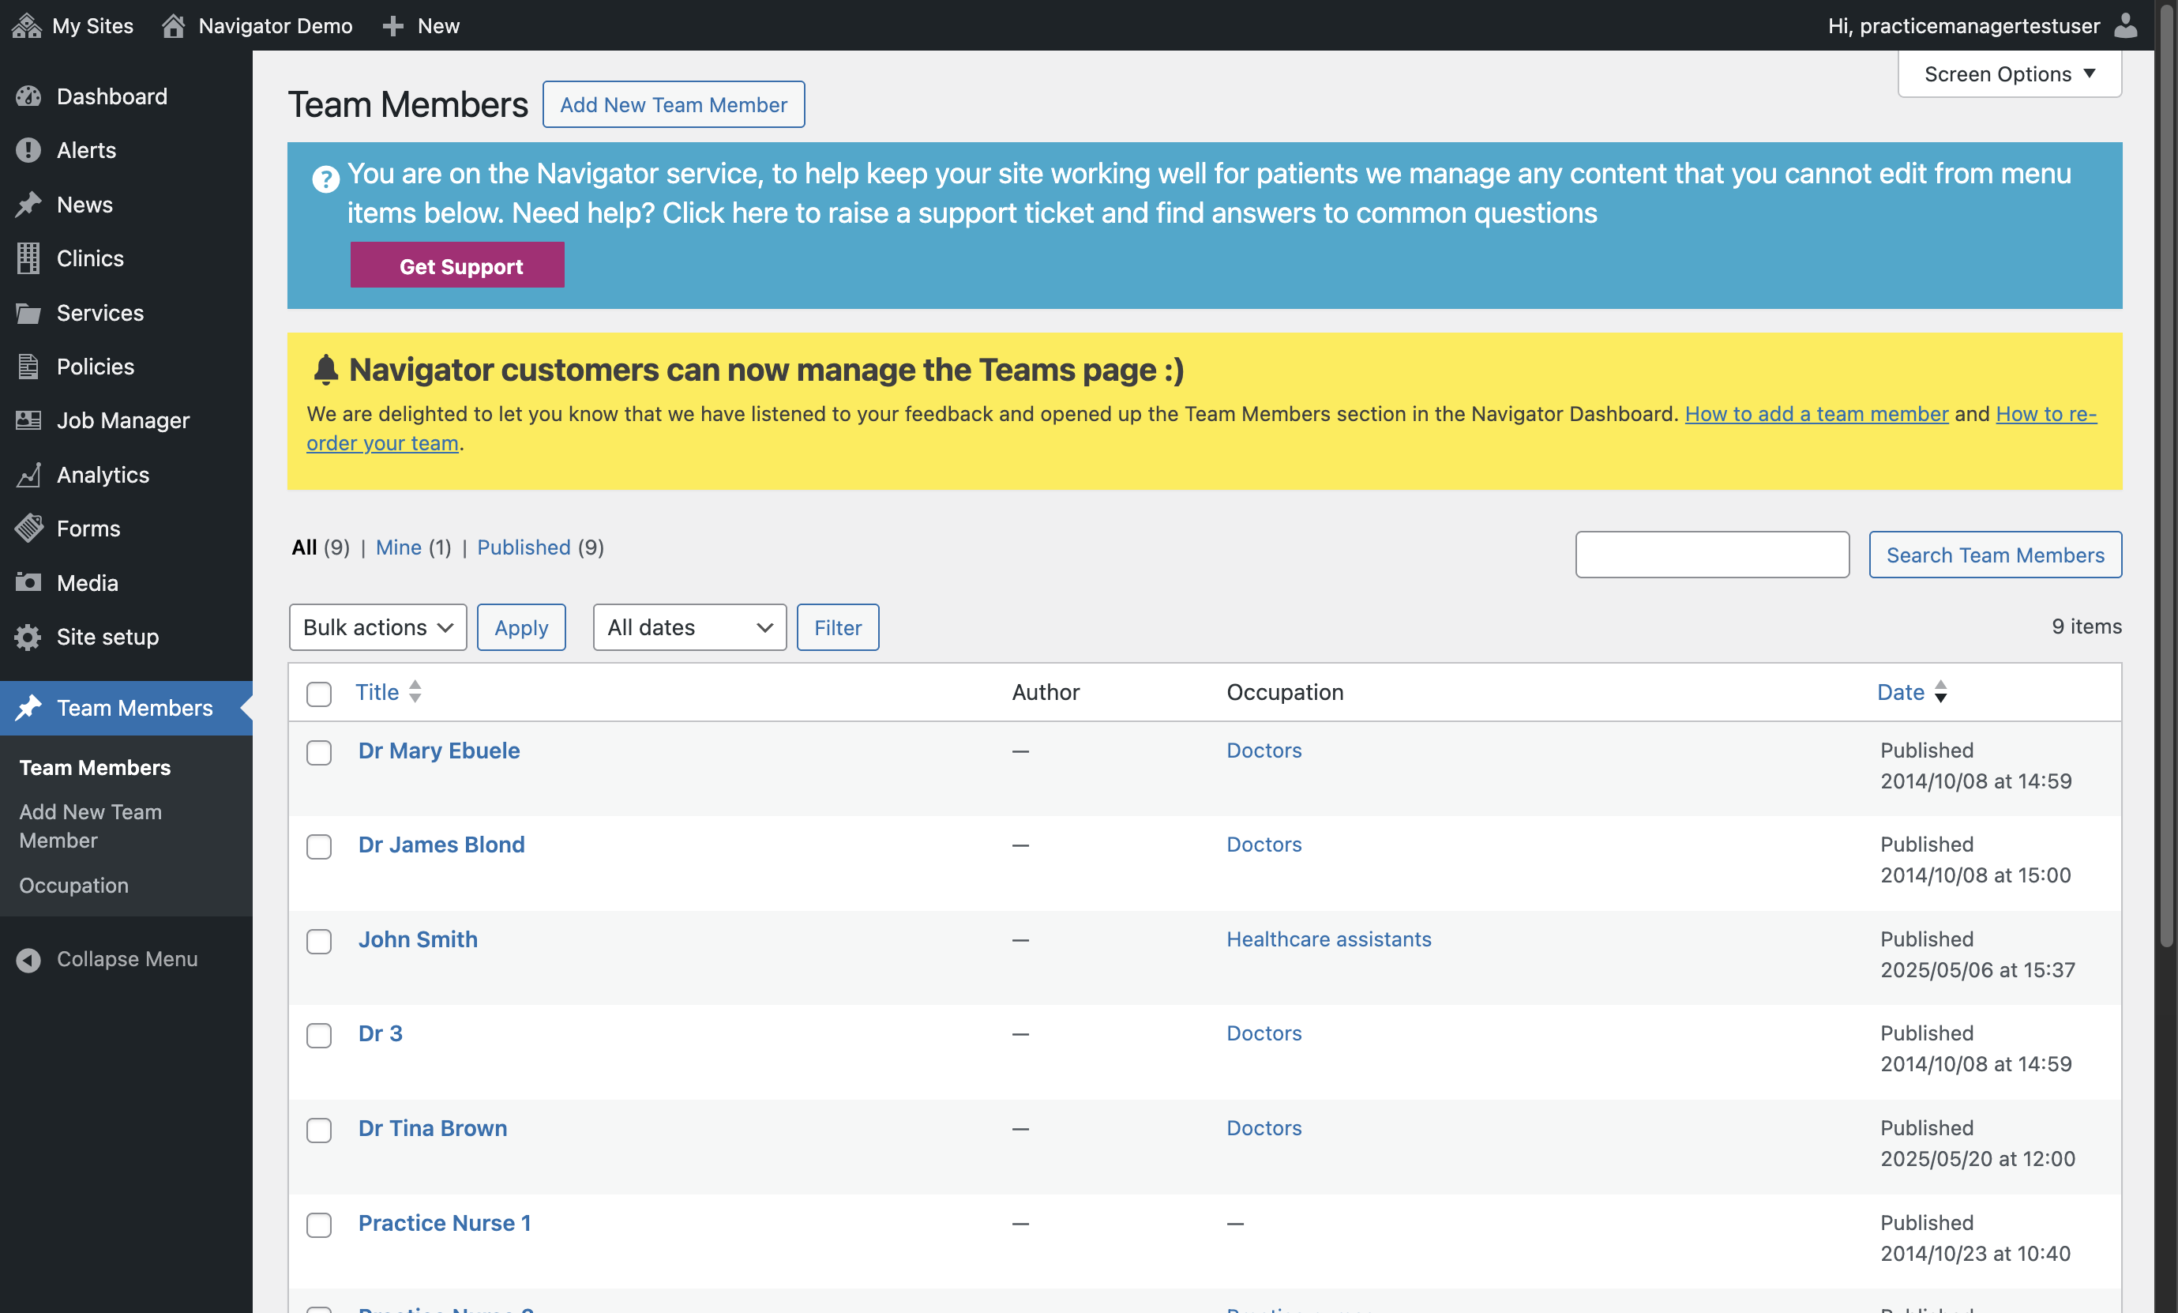Image resolution: width=2178 pixels, height=1313 pixels.
Task: Click the bell icon in yellow notice
Action: pos(326,370)
